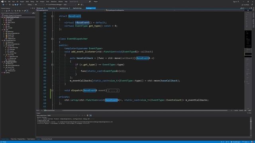Click the editor horizontal scrollbar
The width and height of the screenshot is (255, 143).
145,110
